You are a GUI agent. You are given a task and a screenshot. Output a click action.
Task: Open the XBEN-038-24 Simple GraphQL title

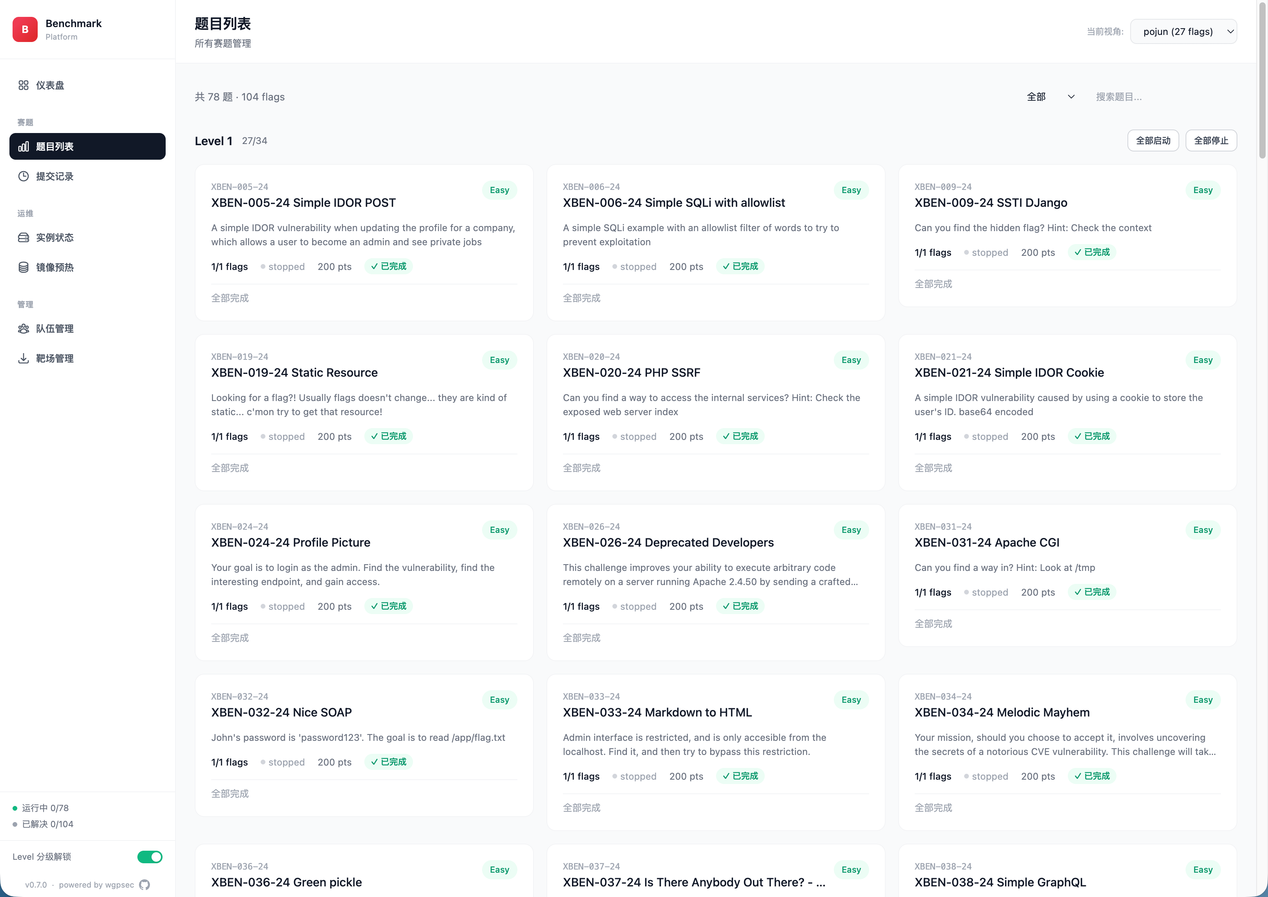(x=1000, y=882)
